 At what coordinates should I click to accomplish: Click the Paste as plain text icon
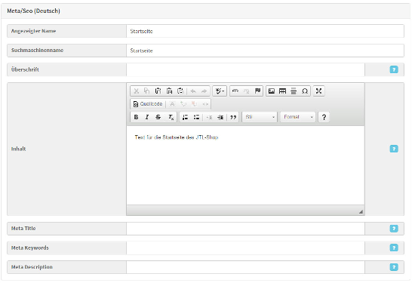(169, 91)
